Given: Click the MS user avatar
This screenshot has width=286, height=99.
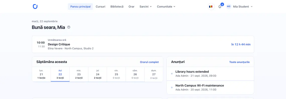Looking at the screenshot, I should point(229,6).
